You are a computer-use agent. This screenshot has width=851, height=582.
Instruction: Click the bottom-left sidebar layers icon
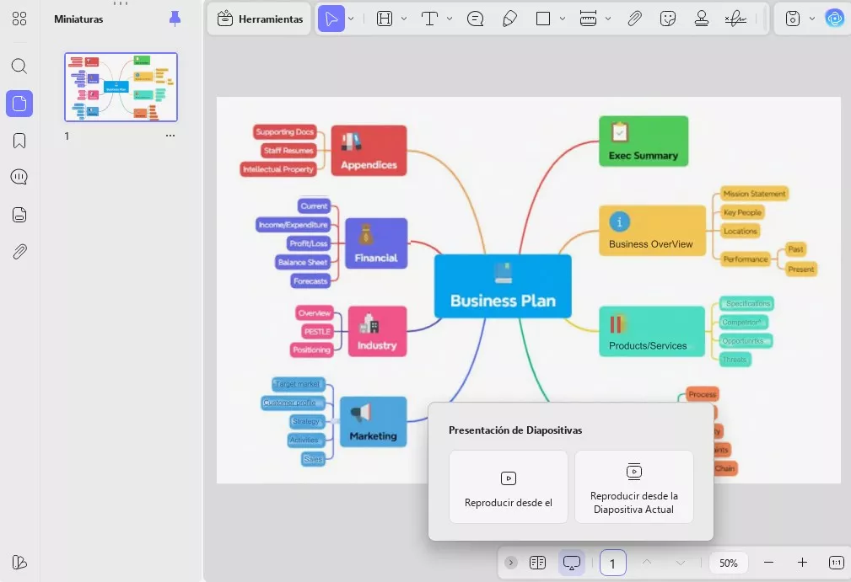[19, 562]
